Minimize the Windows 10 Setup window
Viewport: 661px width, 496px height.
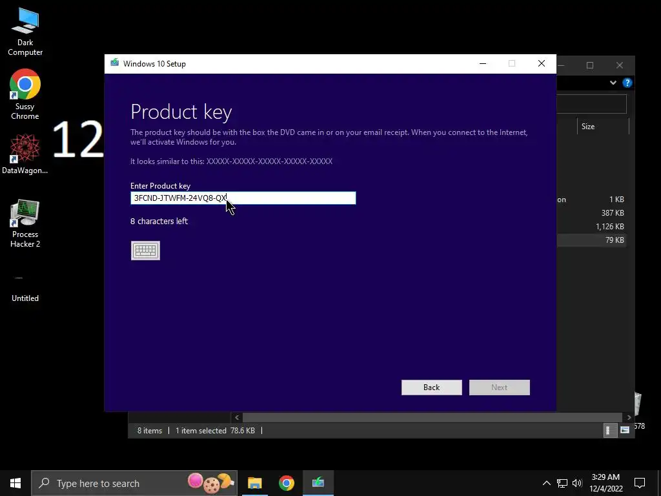coord(483,64)
